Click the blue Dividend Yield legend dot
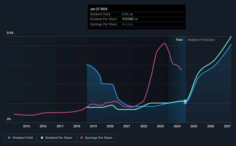The width and height of the screenshot is (236, 146). point(9,138)
